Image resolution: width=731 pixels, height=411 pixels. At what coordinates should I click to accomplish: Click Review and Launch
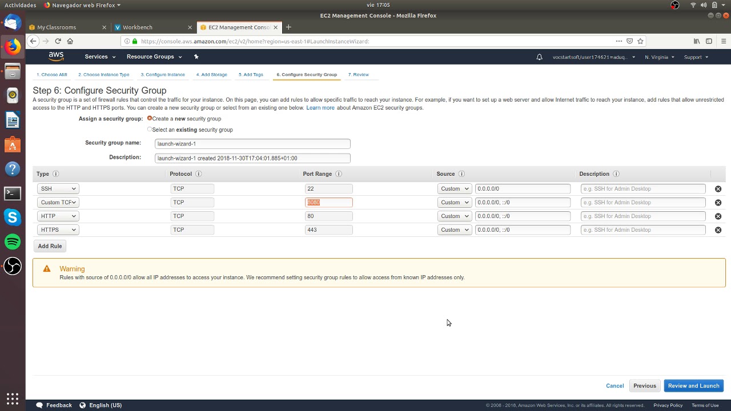click(x=693, y=386)
